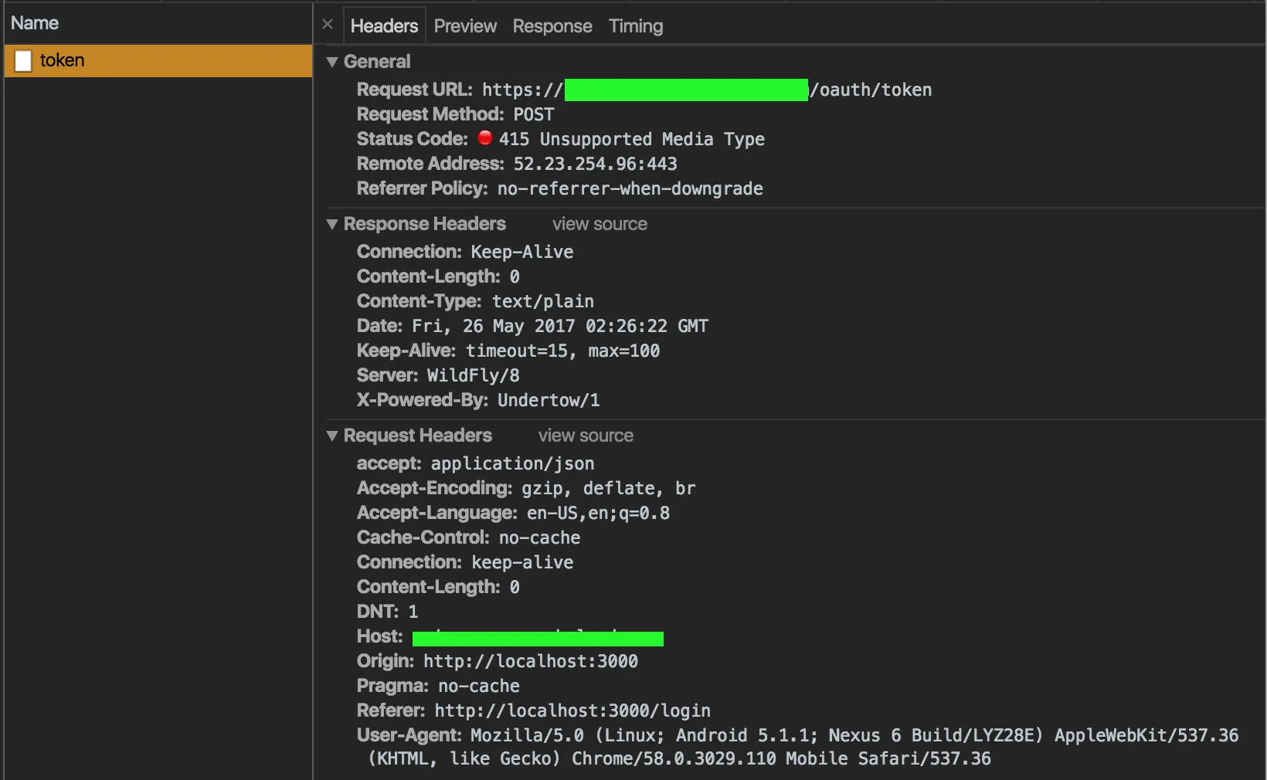The image size is (1267, 780).
Task: Click the Name column header
Action: 35,23
